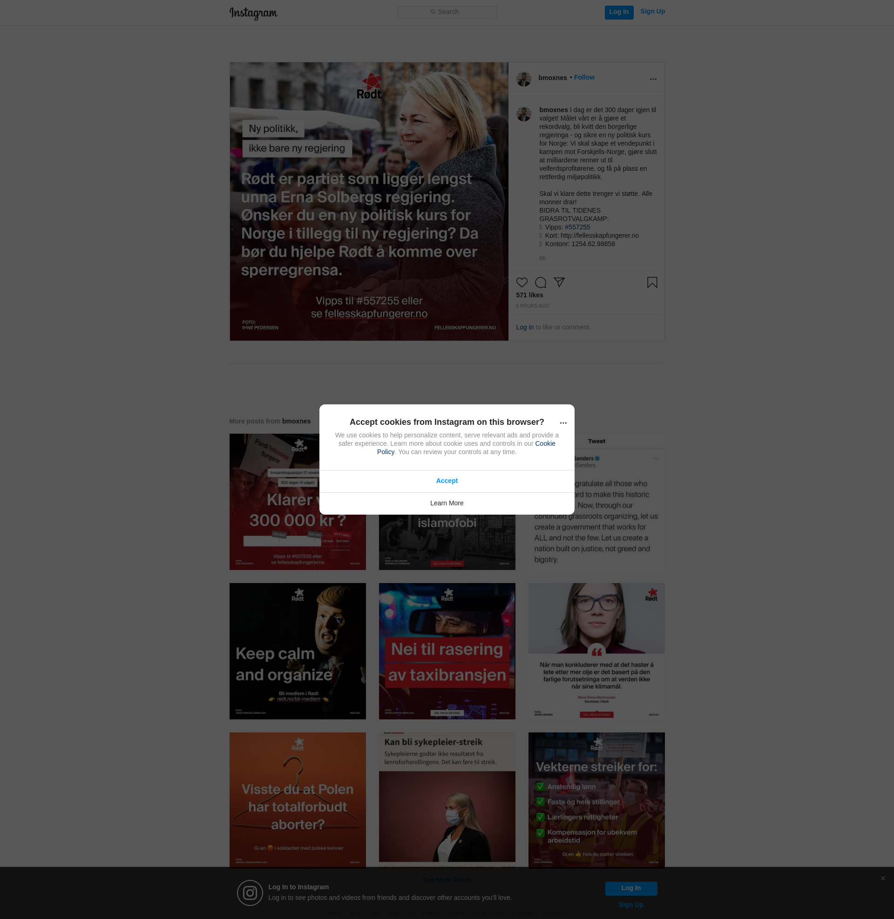Viewport: 894px width, 919px height.
Task: Click the 571 likes count
Action: tap(529, 295)
